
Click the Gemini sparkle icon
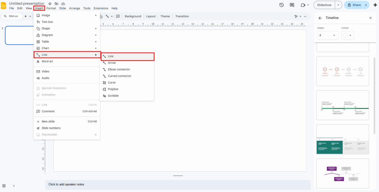point(375,5)
